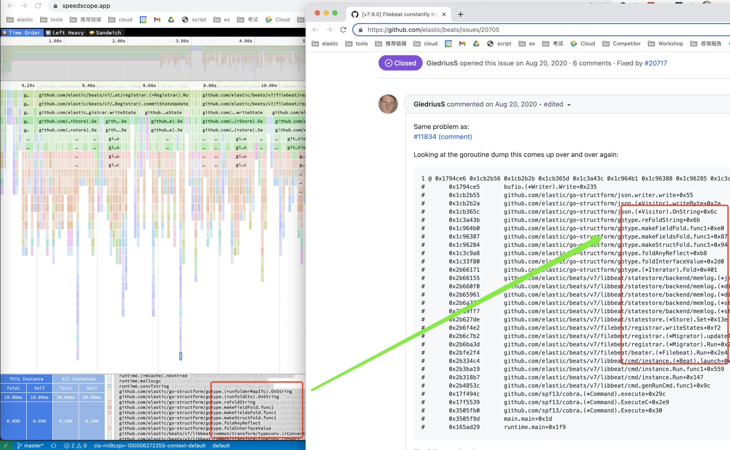
Task: Open script bookmark in GitHub window
Action: [x=499, y=44]
